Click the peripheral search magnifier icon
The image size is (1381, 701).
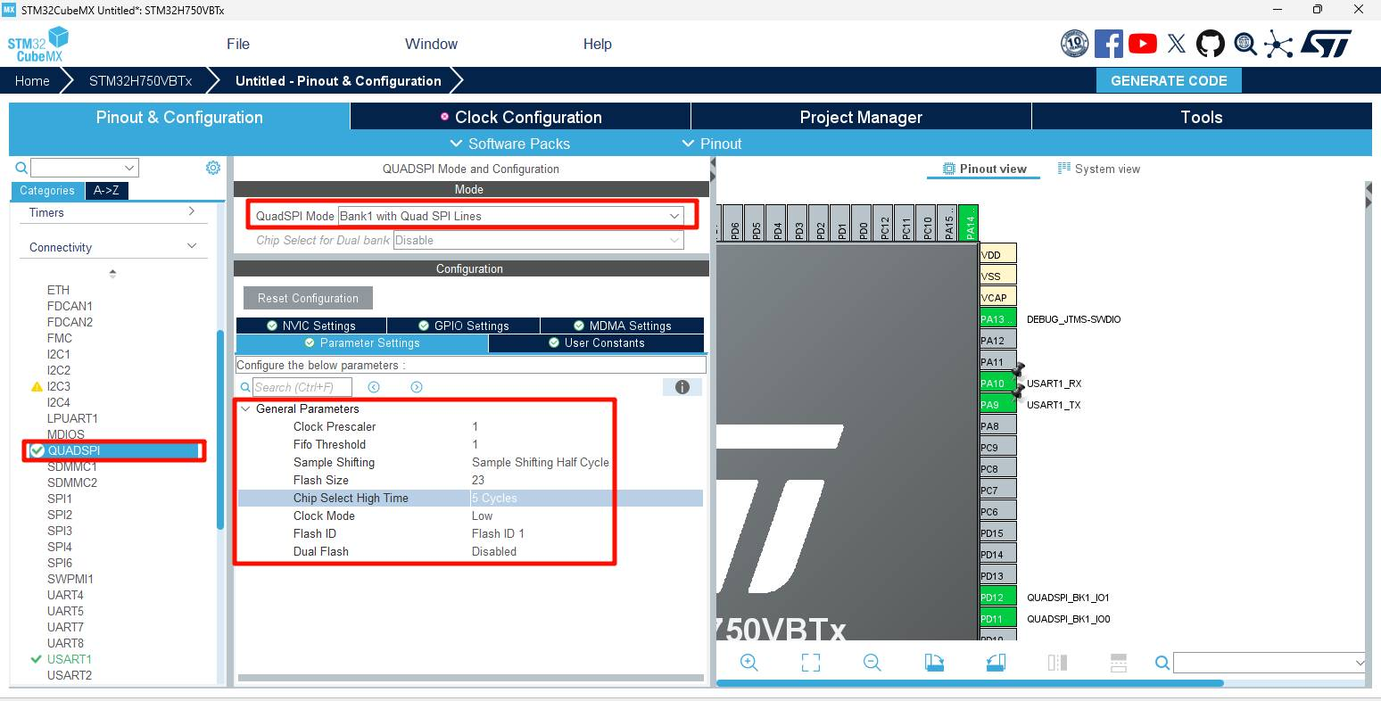21,168
